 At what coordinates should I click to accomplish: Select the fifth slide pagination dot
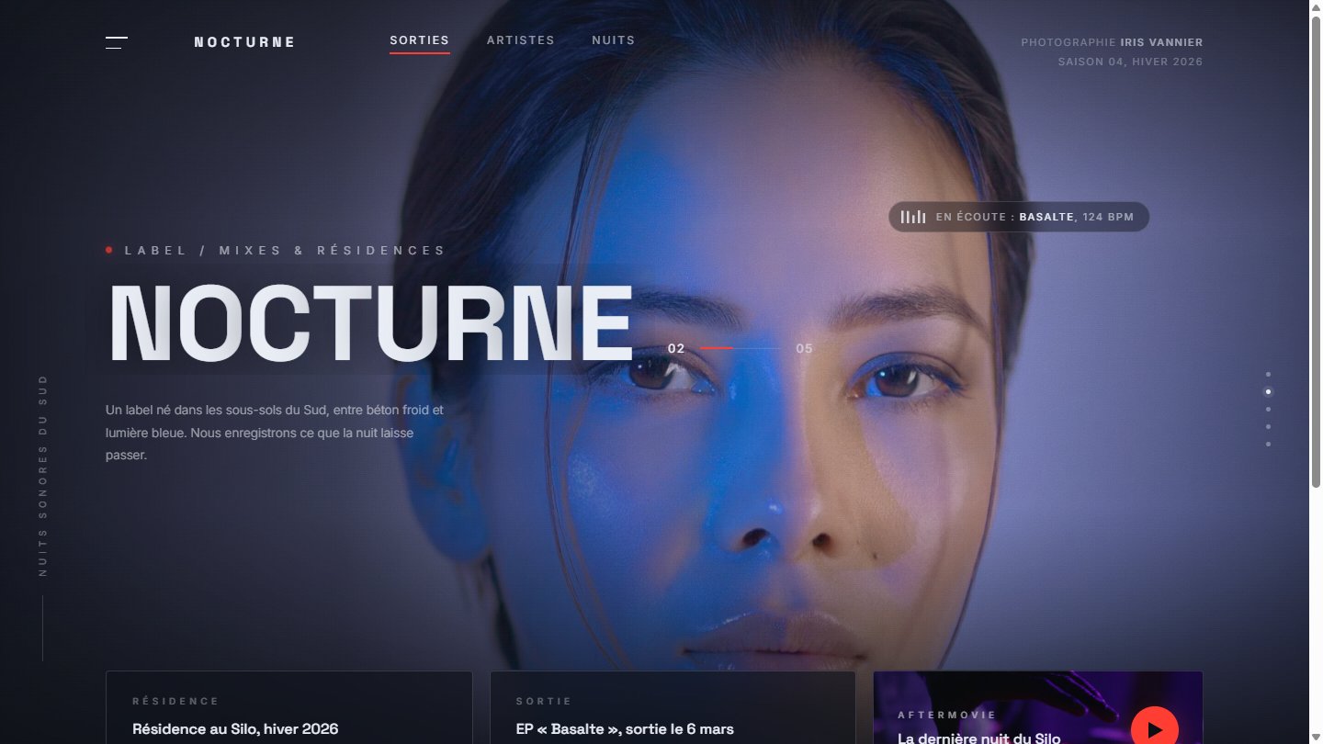(x=1268, y=444)
